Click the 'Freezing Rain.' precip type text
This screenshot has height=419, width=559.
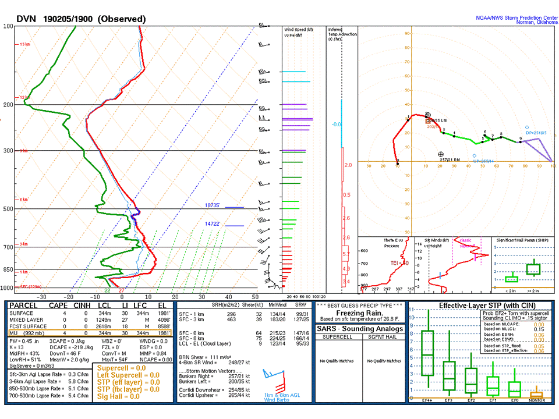360,313
